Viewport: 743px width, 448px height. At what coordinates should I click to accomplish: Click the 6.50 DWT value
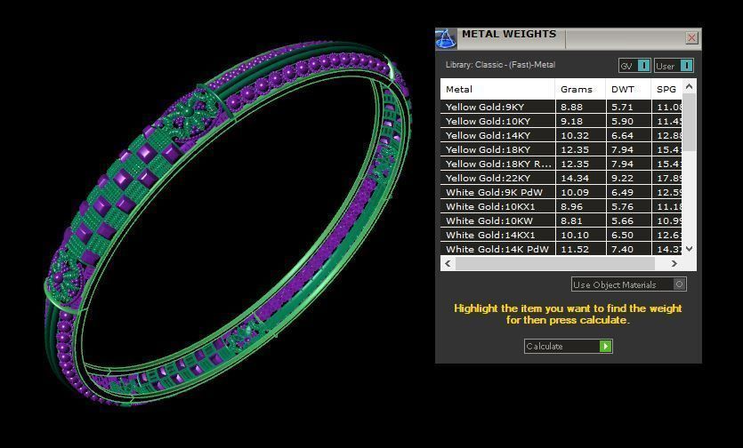coord(622,235)
